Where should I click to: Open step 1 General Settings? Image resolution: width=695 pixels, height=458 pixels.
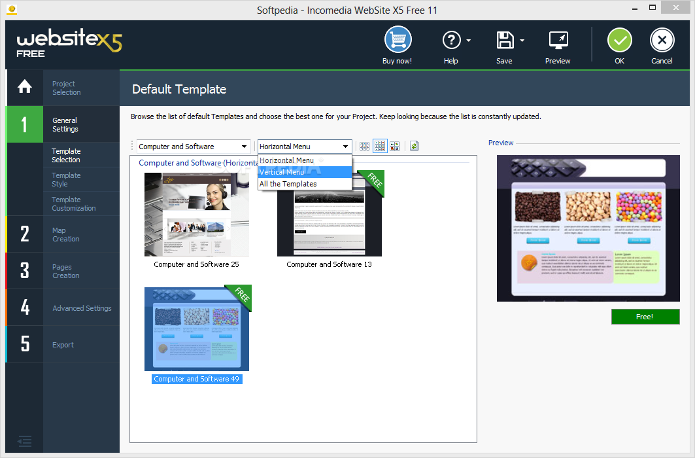[x=63, y=124]
